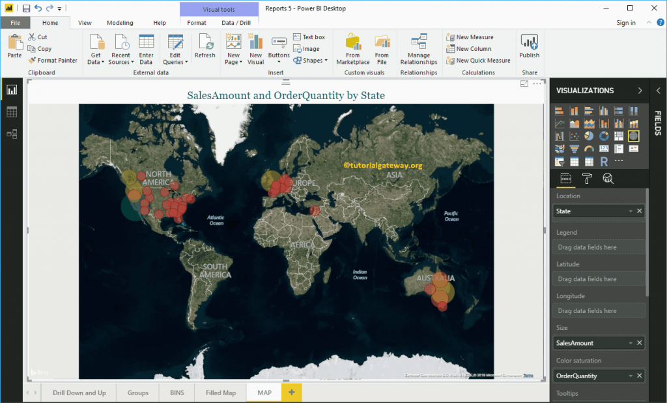The width and height of the screenshot is (667, 403).
Task: Open the Drill Down and Up page tab
Action: tap(78, 392)
